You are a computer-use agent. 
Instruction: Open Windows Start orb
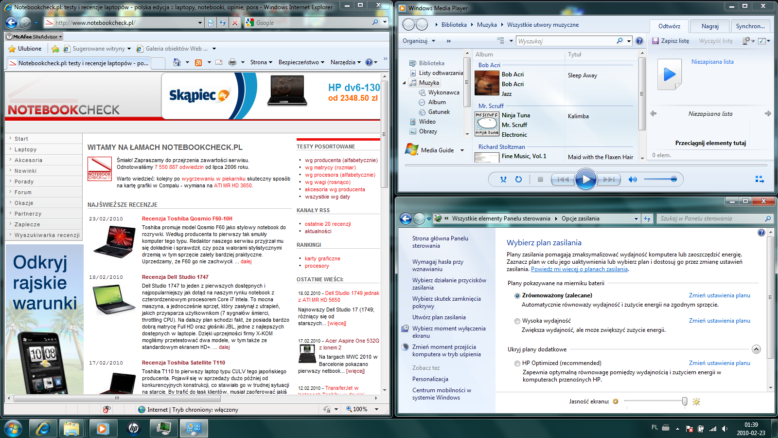point(13,428)
